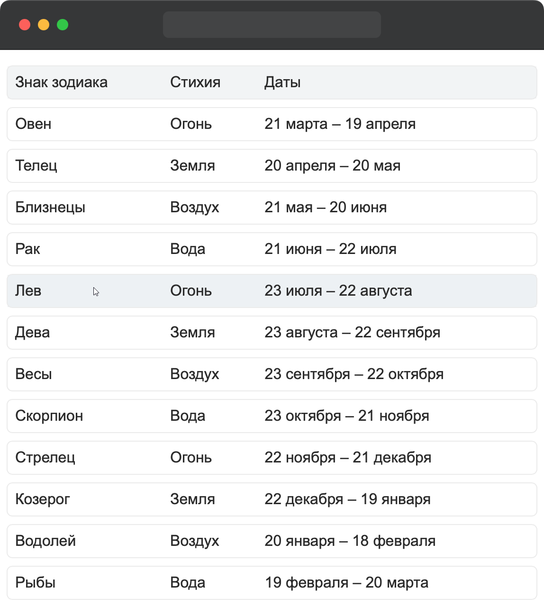The width and height of the screenshot is (544, 616).
Task: Click the dates '22 декабря – 19 января'
Action: (347, 499)
